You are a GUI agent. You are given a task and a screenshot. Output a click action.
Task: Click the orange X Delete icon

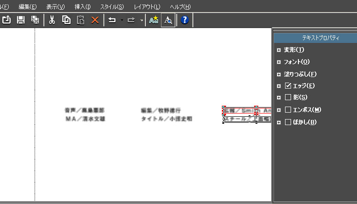tap(95, 20)
